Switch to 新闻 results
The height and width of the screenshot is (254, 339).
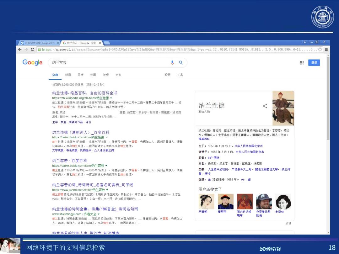(x=68, y=75)
